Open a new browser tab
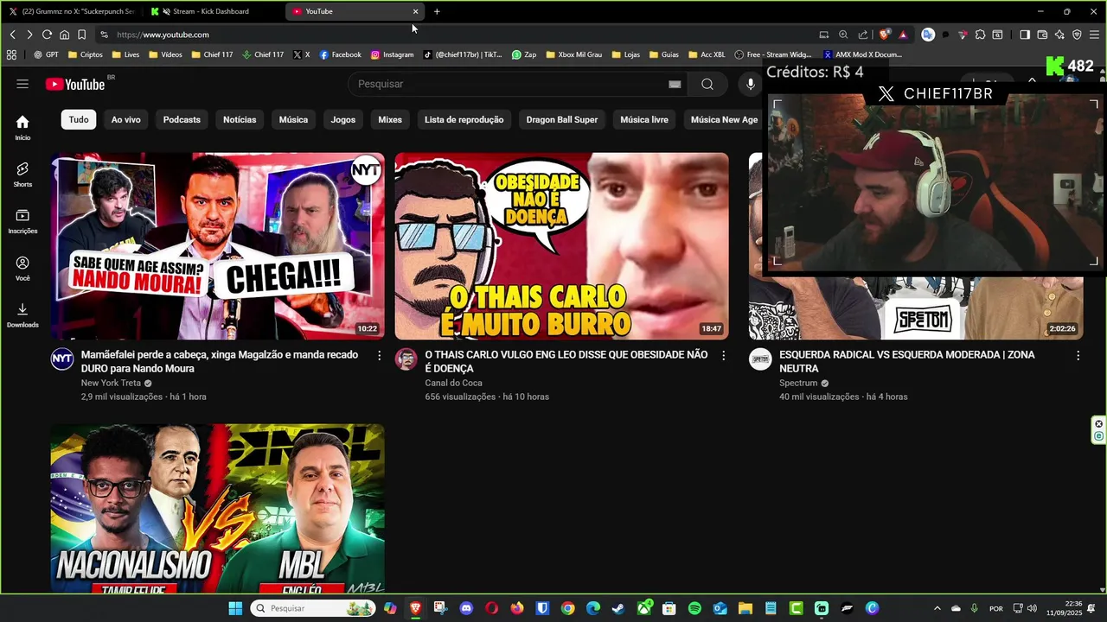The width and height of the screenshot is (1107, 622). [437, 11]
